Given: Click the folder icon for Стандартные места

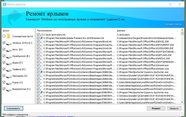Looking at the screenshot, I should (x=9, y=36).
